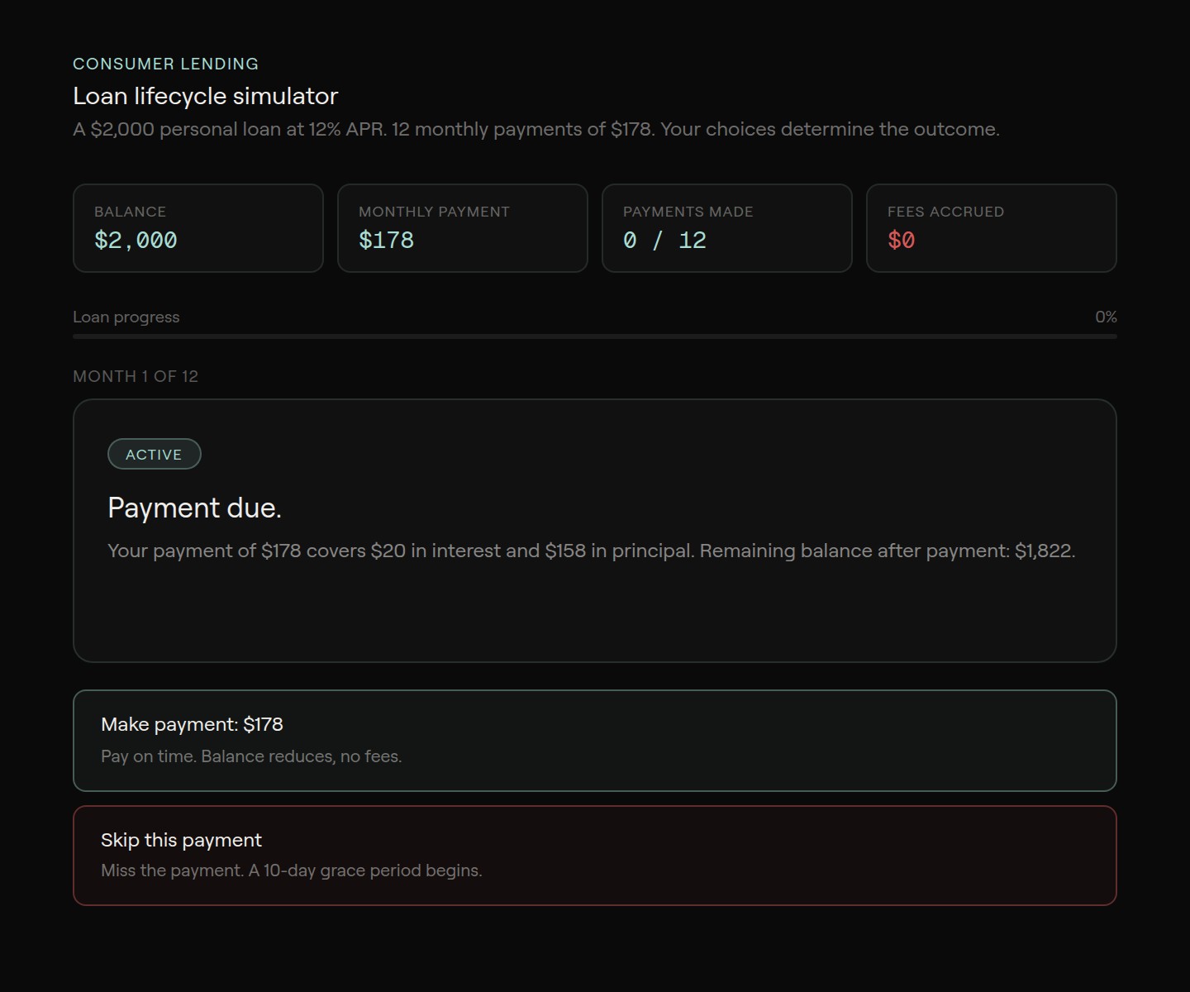1190x992 pixels.
Task: Click the Loan lifecycle simulator title
Action: (x=205, y=96)
